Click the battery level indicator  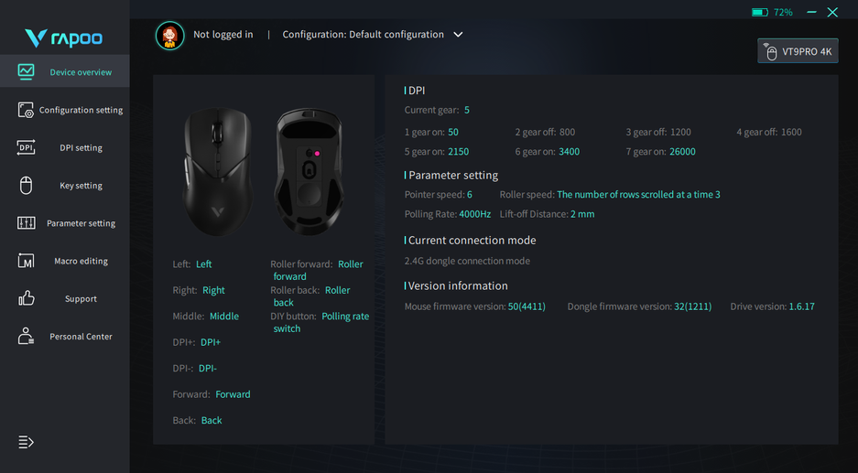pos(772,13)
